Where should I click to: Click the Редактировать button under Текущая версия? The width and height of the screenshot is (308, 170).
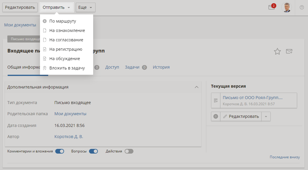coord(241,116)
